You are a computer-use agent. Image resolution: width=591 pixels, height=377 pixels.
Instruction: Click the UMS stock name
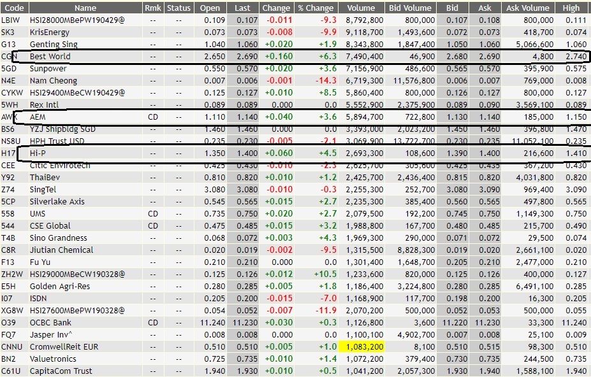[x=38, y=214]
